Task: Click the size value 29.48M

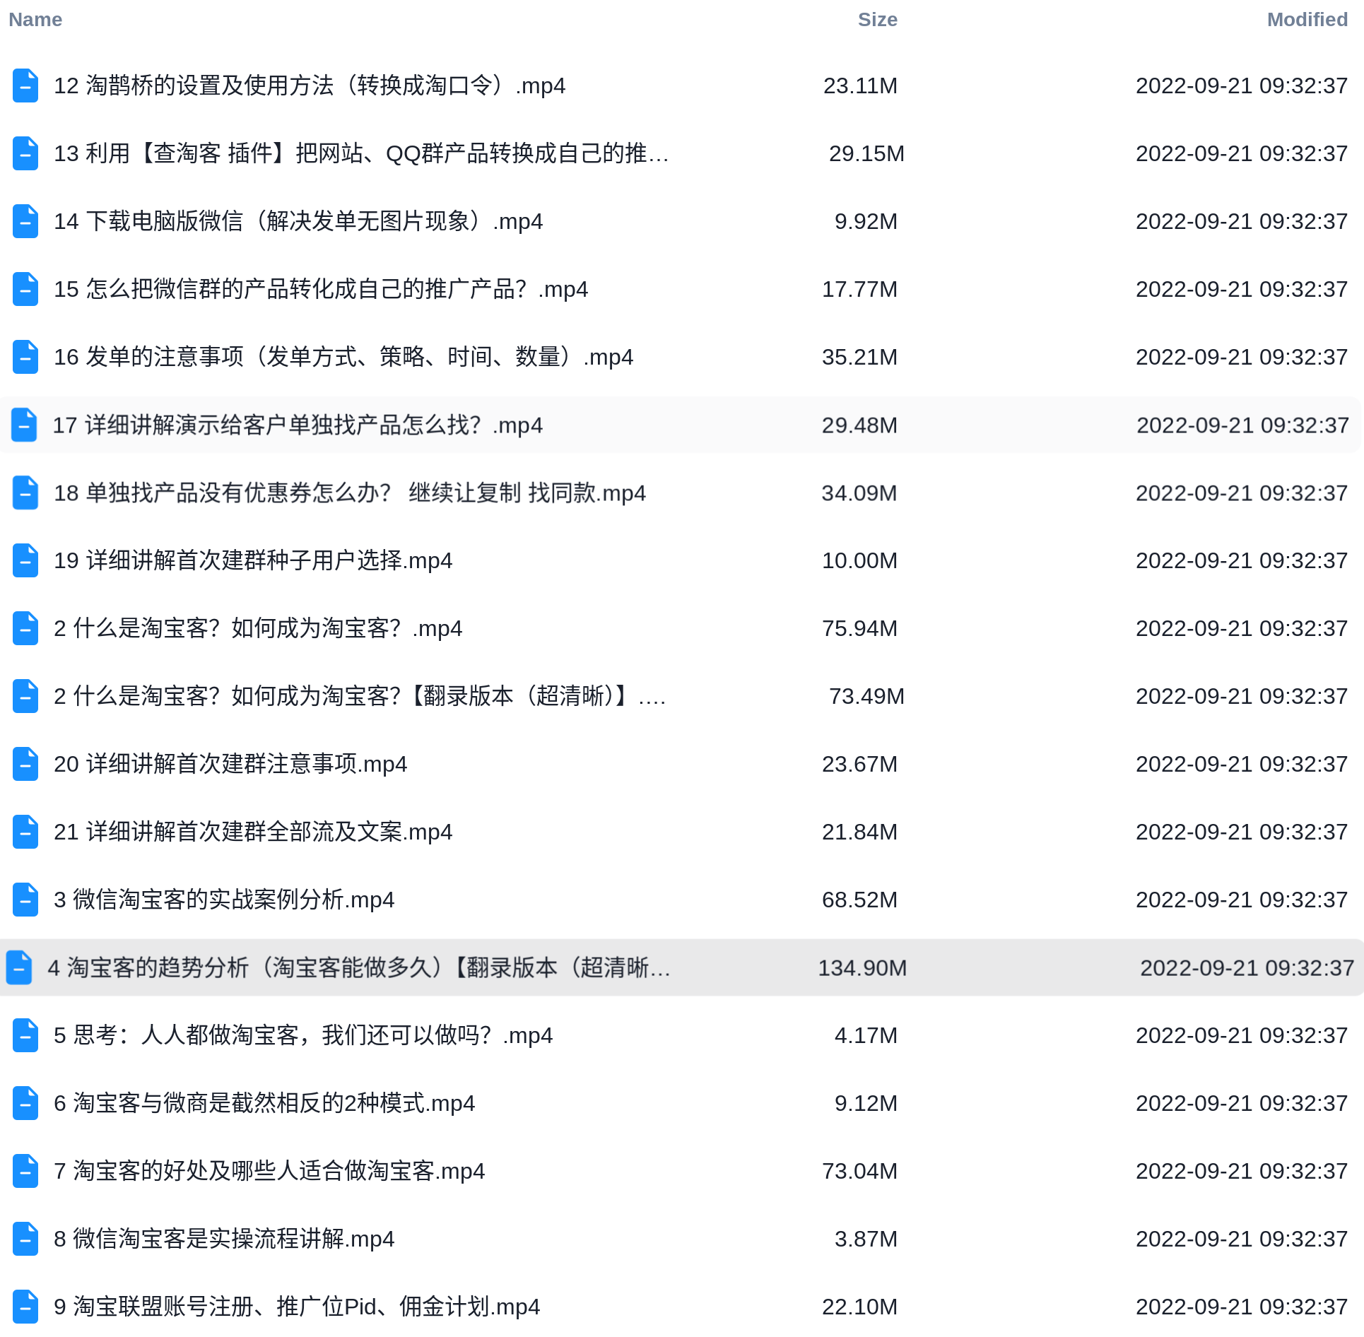Action: tap(859, 425)
